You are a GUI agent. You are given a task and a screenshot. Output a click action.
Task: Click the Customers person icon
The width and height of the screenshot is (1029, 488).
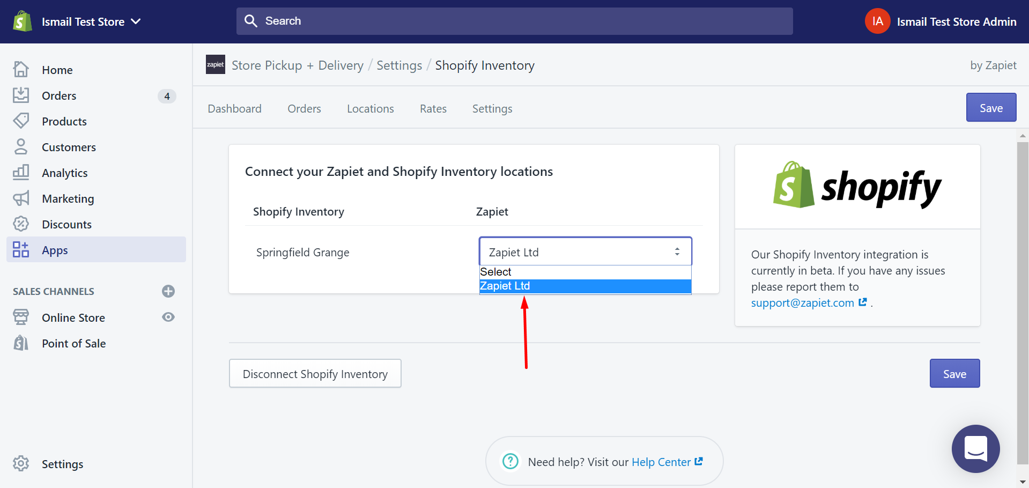tap(21, 147)
